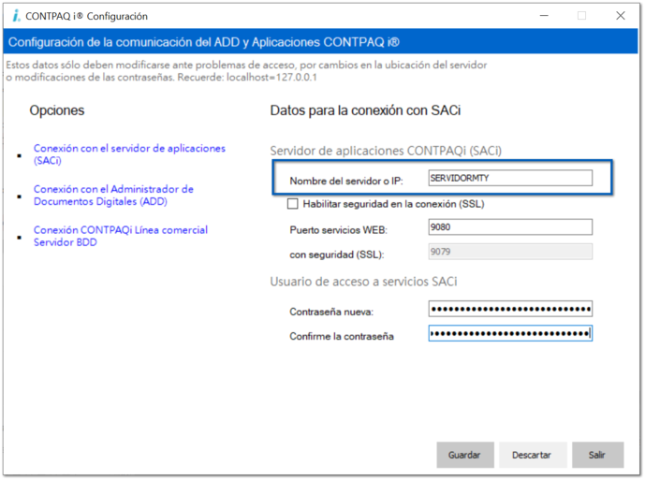Click the CONTPAQ i application icon in title bar

(16, 16)
